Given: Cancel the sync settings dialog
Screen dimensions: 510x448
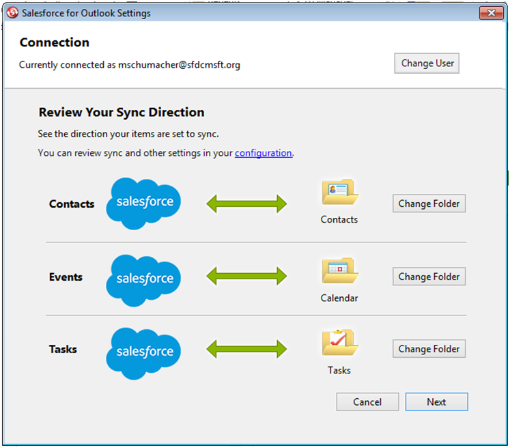Looking at the screenshot, I should [367, 402].
